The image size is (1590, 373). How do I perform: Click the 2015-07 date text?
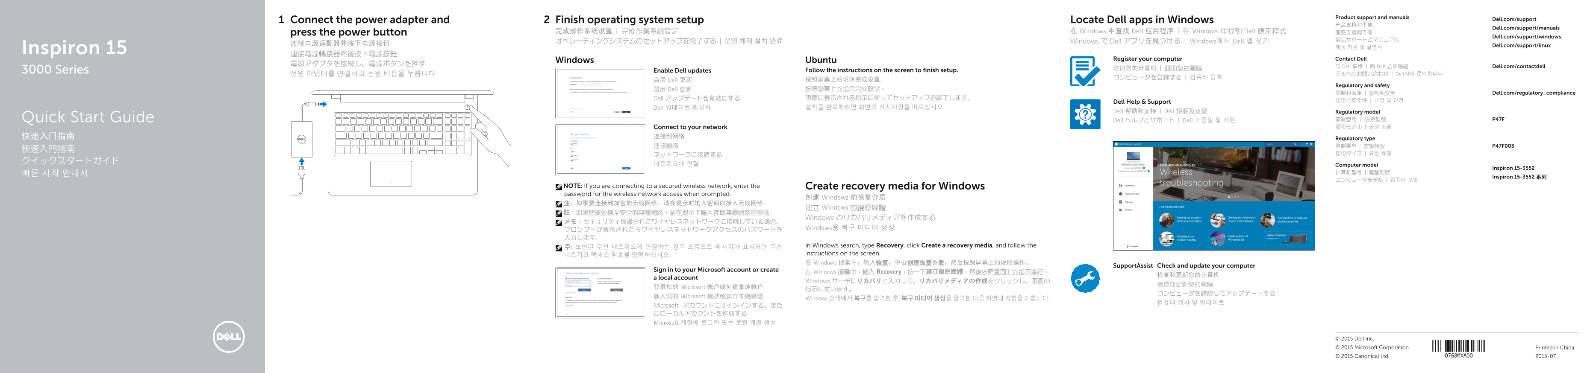point(1546,356)
